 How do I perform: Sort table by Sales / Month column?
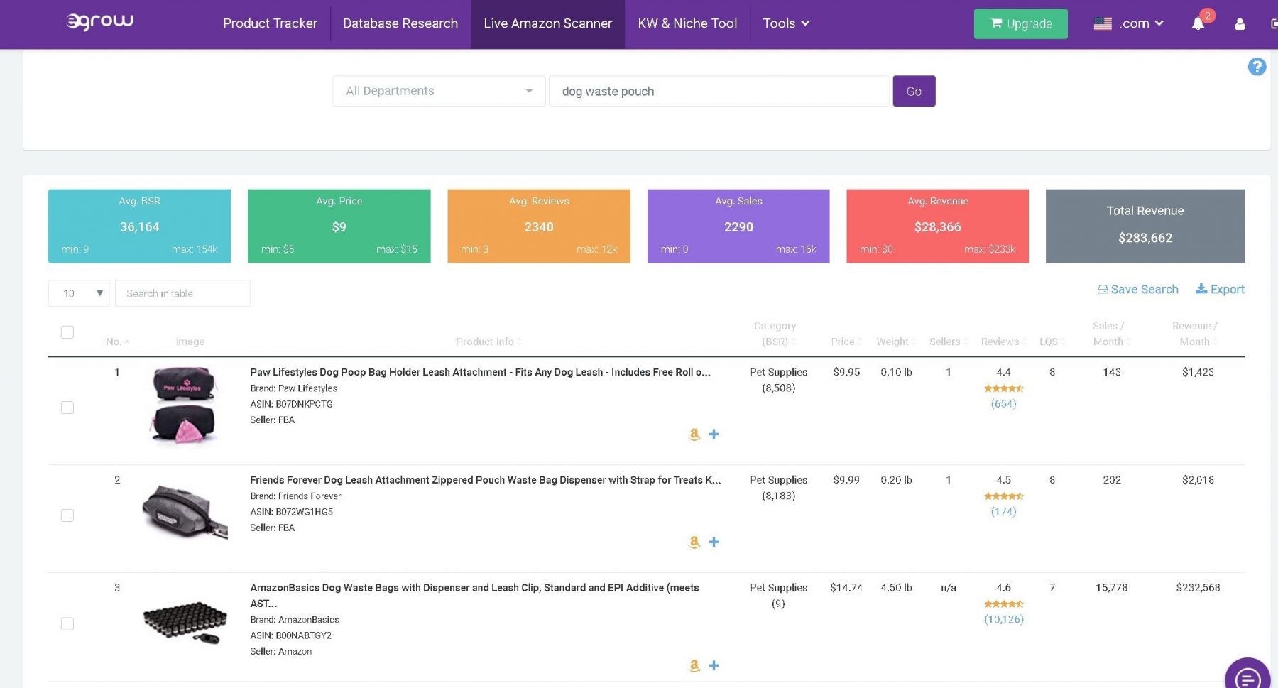pyautogui.click(x=1112, y=334)
